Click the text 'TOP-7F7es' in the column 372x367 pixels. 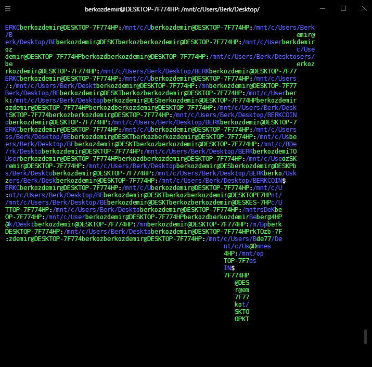240,261
